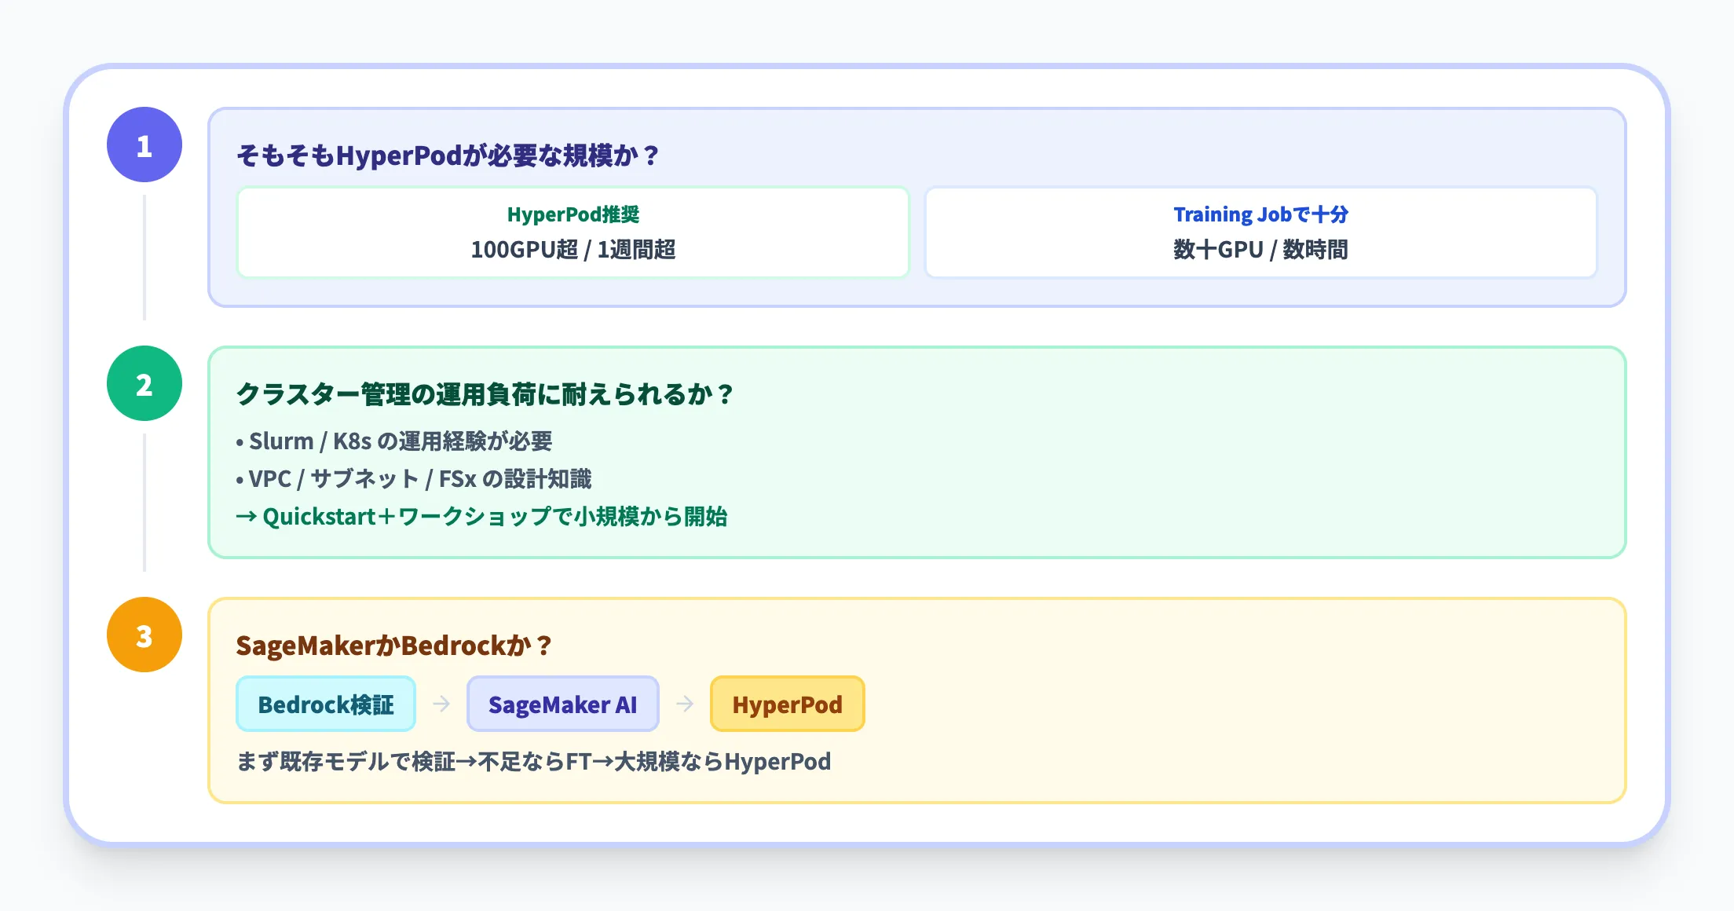Select the HyperPod badge in step 3
Viewport: 1734px width, 911px height.
coord(787,704)
